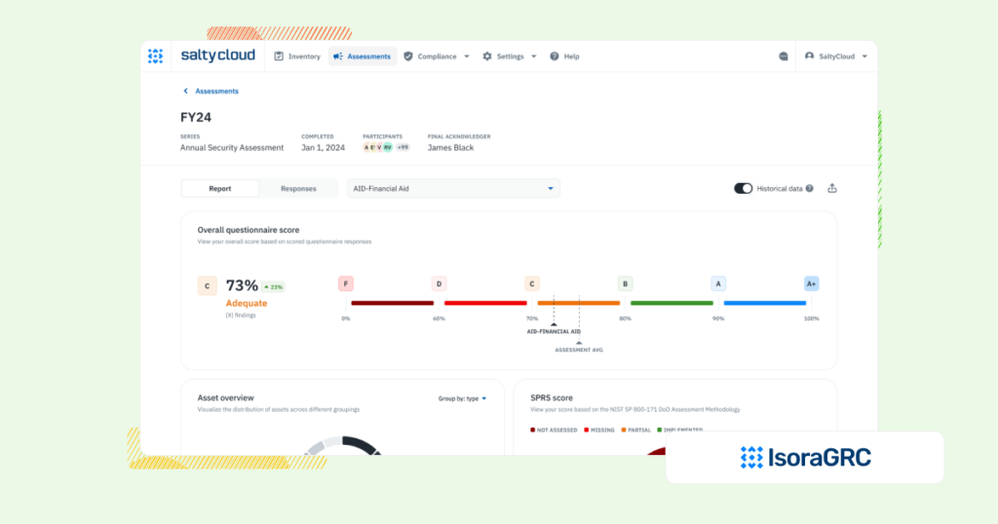The image size is (998, 524).
Task: Click the dropdown caret of AID-Financial Aid
Action: 551,189
